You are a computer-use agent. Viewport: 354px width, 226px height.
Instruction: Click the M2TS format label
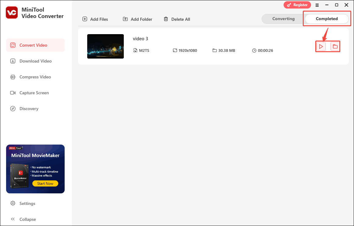(144, 50)
